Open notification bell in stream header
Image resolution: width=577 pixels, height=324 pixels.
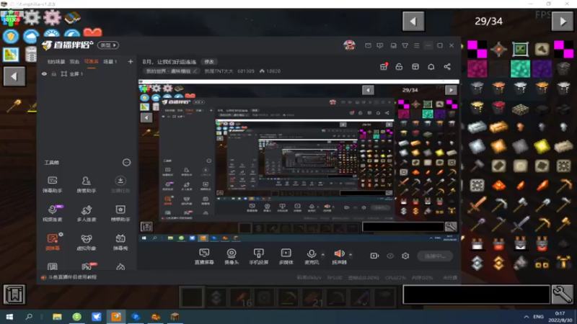431,66
